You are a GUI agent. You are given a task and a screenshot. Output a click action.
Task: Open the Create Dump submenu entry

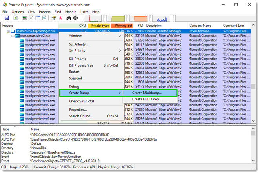pos(91,93)
